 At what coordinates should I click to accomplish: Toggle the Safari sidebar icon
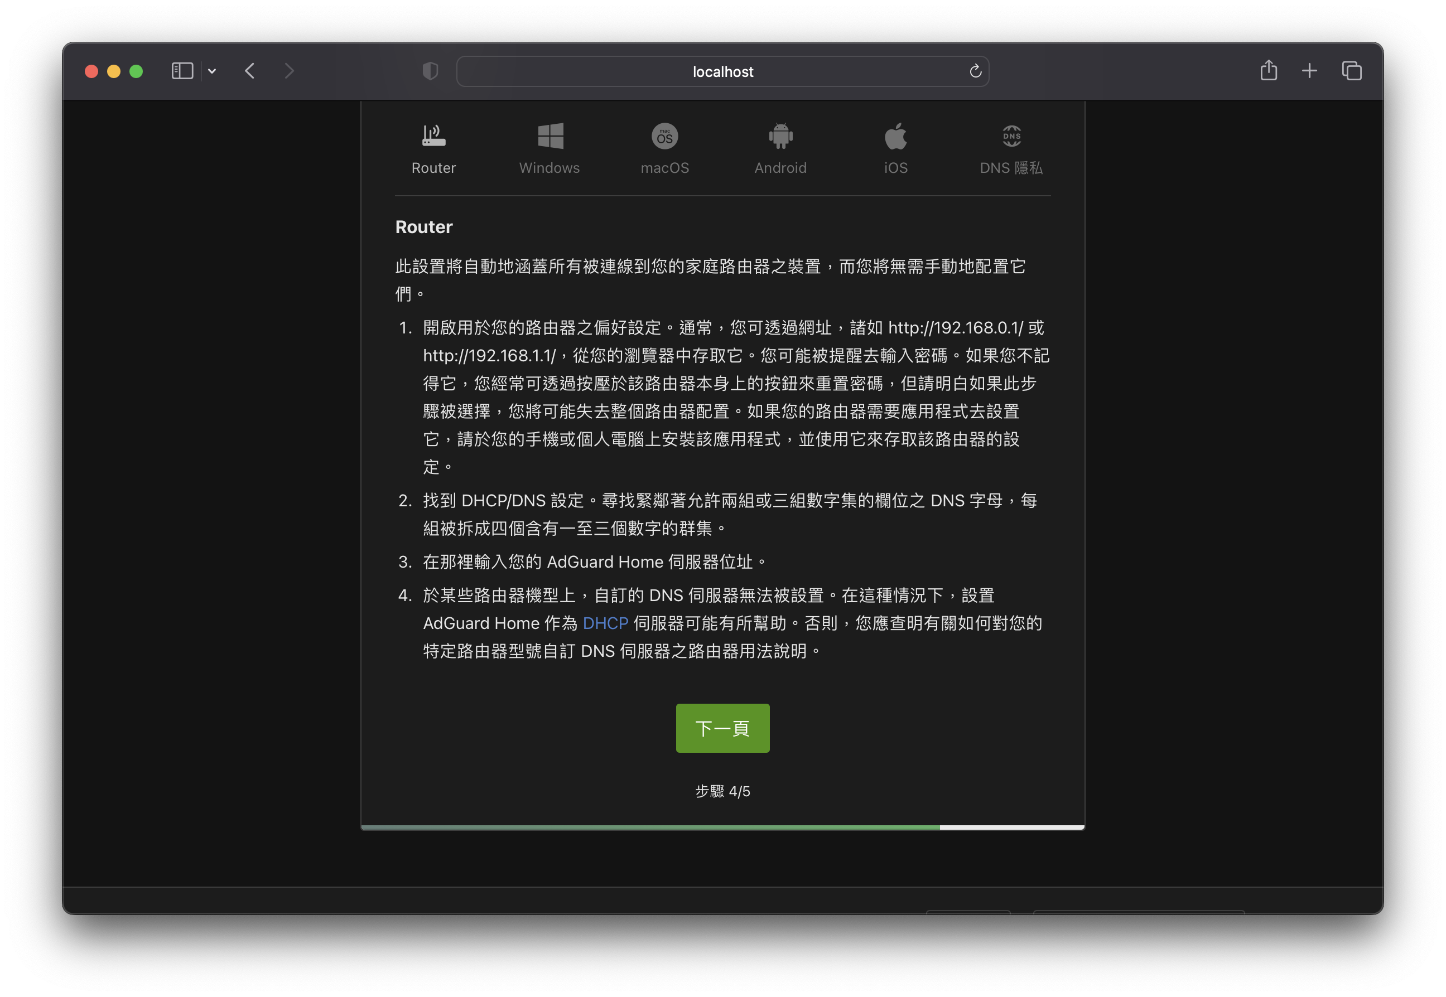[x=182, y=71]
